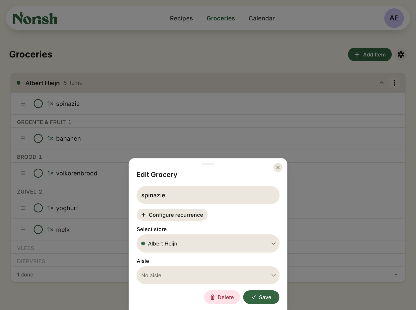The height and width of the screenshot is (310, 416).
Task: Grab the drag handle for yoghurt
Action: click(x=23, y=208)
